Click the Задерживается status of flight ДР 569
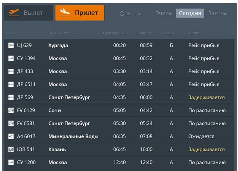 point(206,97)
